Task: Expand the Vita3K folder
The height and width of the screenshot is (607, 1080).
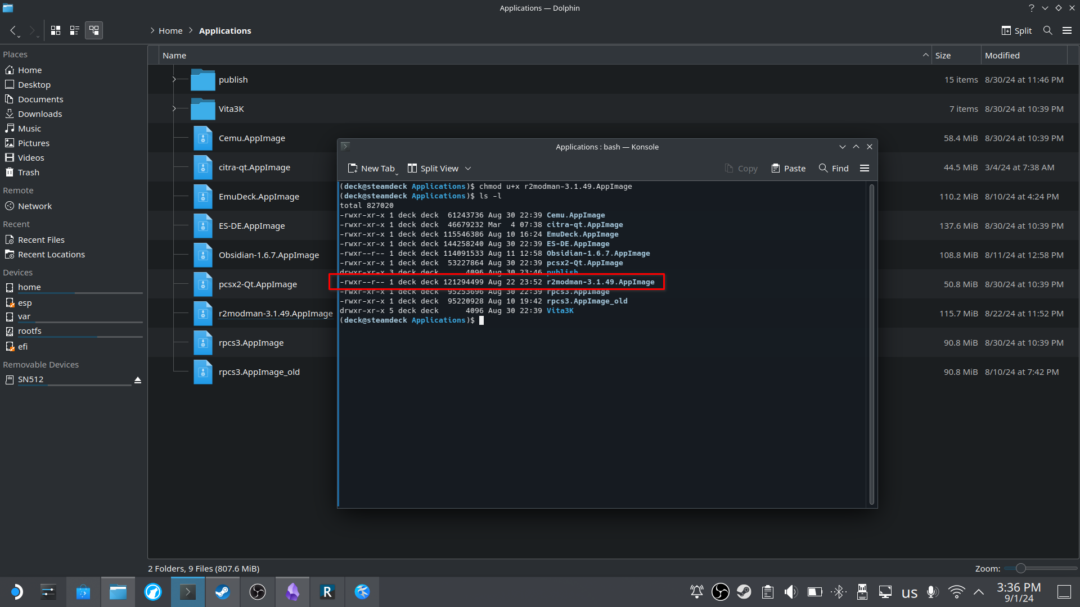Action: point(174,109)
